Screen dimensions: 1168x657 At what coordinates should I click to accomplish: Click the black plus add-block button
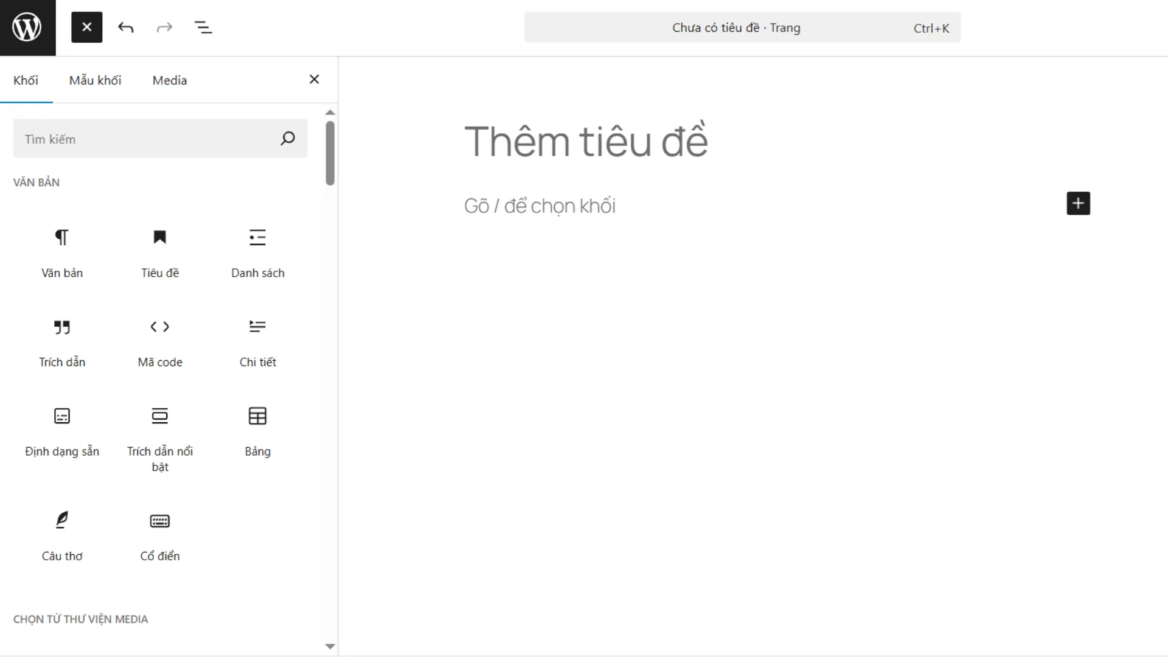click(1078, 203)
